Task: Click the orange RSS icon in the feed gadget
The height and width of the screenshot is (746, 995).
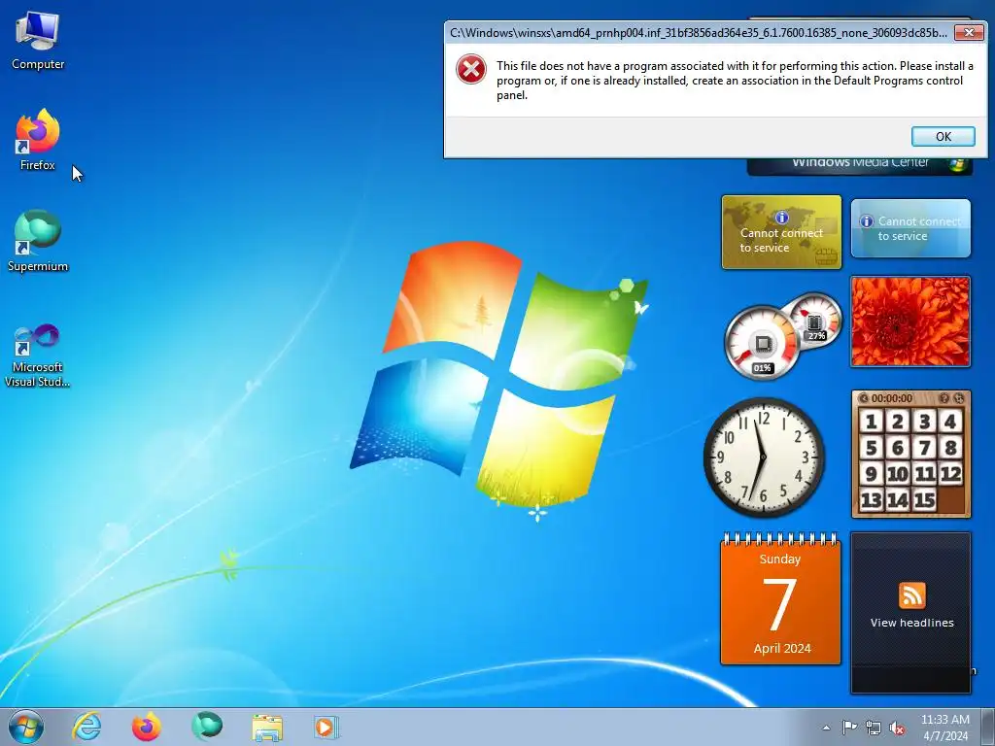Action: coord(911,595)
